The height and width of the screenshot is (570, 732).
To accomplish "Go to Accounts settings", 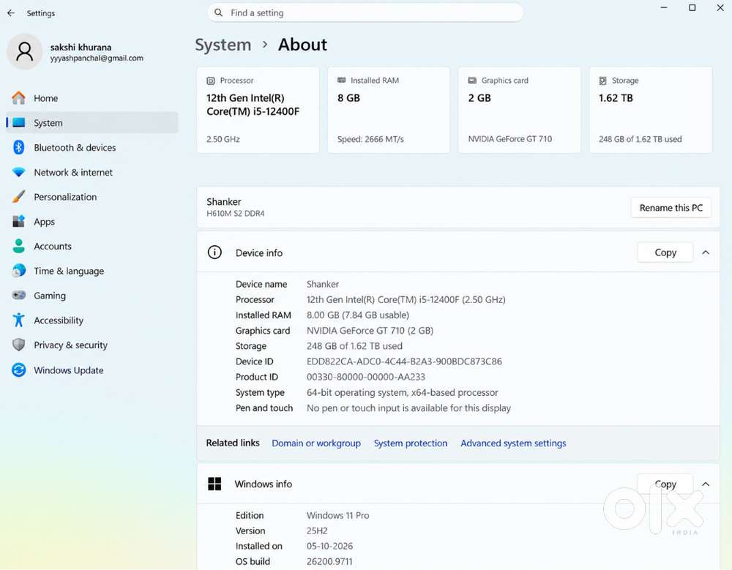I will coord(92,246).
